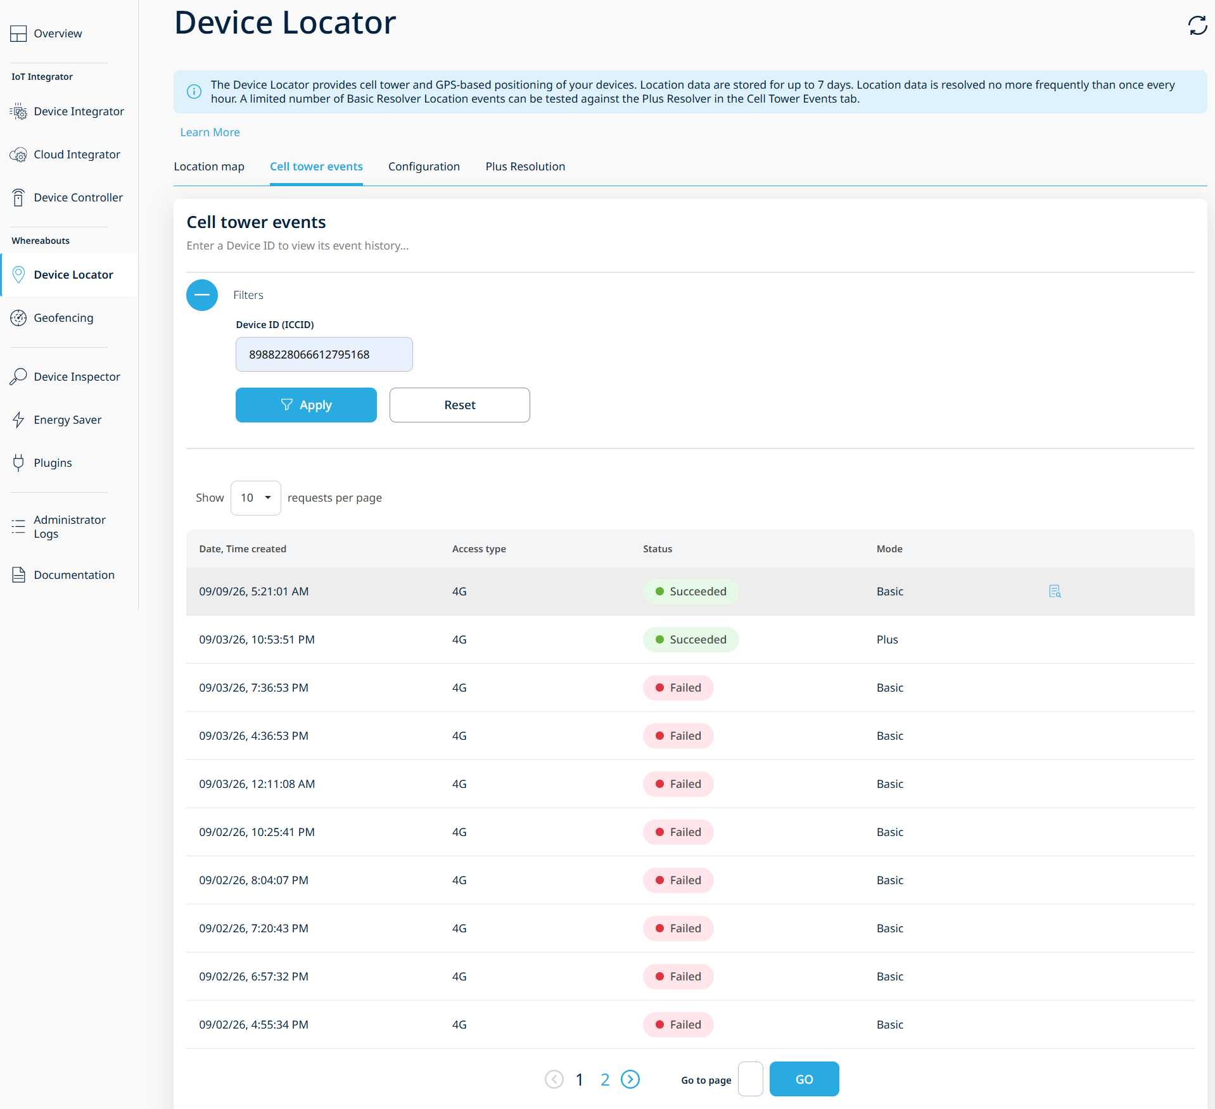Open the requests per page dropdown

click(256, 498)
